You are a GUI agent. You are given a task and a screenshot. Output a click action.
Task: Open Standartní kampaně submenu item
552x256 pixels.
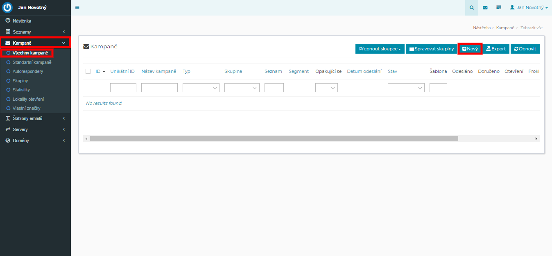click(x=32, y=62)
